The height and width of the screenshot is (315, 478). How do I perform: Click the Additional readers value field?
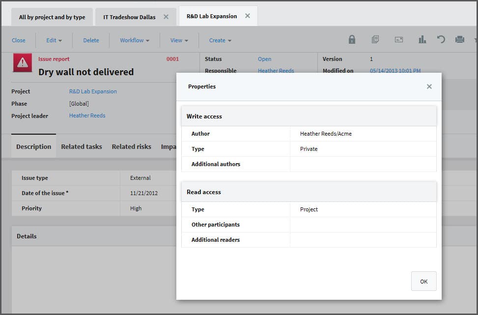pyautogui.click(x=363, y=240)
